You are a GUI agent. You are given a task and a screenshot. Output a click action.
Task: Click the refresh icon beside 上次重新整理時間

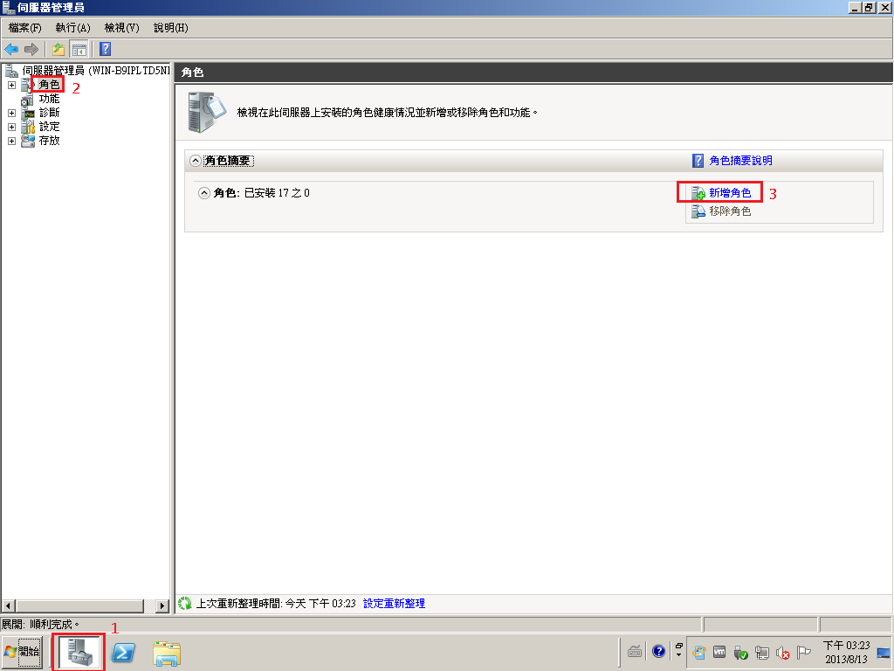click(x=183, y=603)
